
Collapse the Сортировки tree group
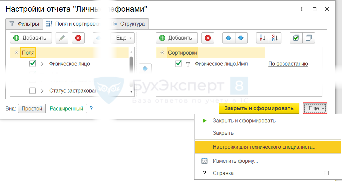click(162, 53)
